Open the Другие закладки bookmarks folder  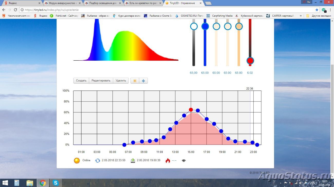click(x=318, y=16)
